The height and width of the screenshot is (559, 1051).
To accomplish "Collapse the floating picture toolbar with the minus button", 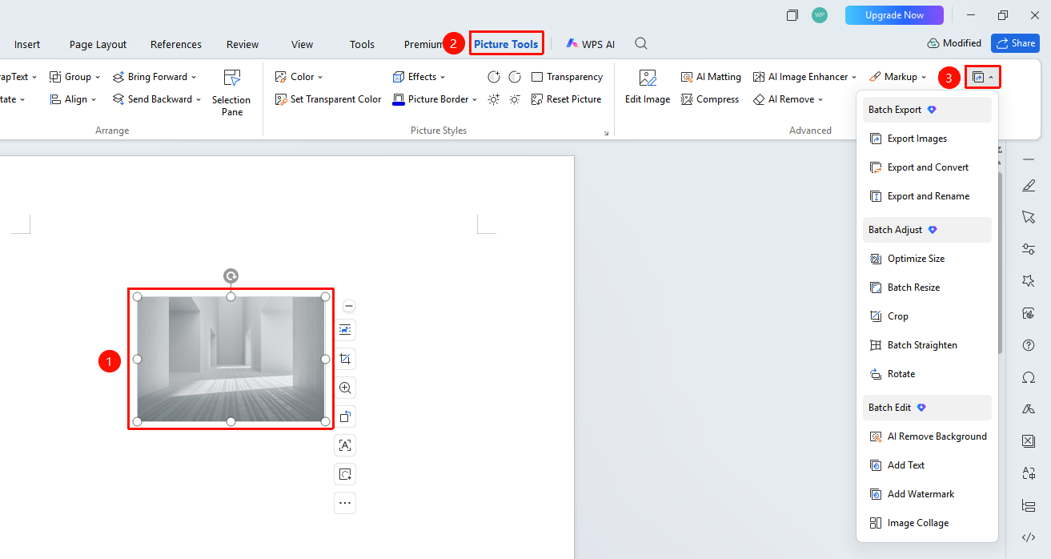I will (x=349, y=306).
